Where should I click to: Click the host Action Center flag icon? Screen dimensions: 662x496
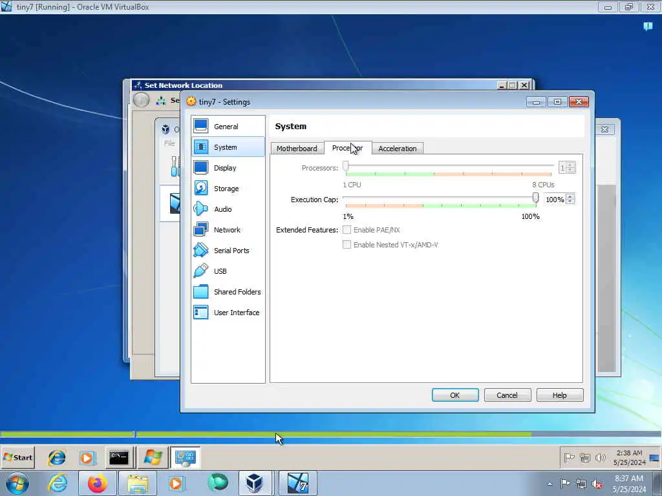565,484
